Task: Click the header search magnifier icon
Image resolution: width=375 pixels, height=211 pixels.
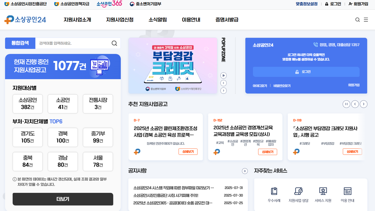Action: (x=357, y=20)
